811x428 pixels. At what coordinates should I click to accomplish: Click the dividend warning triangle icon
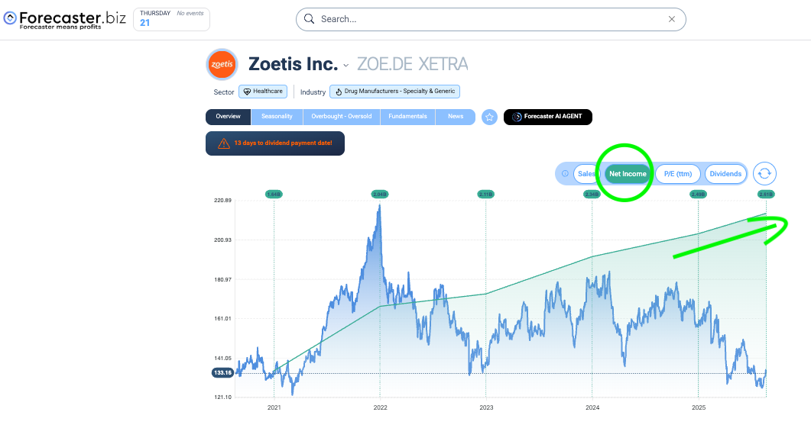point(223,143)
